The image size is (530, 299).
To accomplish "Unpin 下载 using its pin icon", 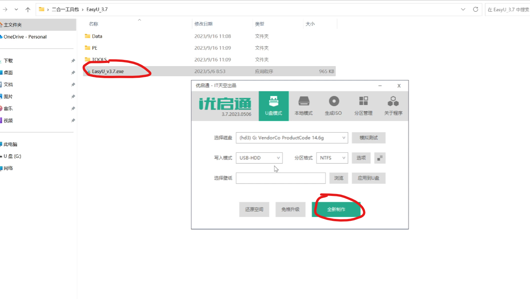I will click(73, 61).
